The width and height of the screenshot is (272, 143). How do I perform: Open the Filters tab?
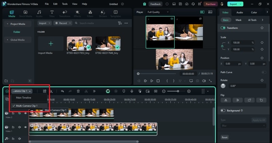[x=90, y=14]
